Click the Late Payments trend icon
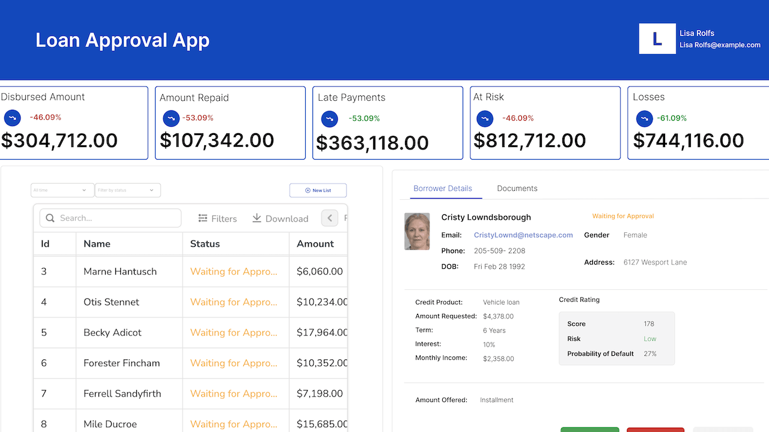Viewport: 769px width, 432px height. pyautogui.click(x=329, y=119)
